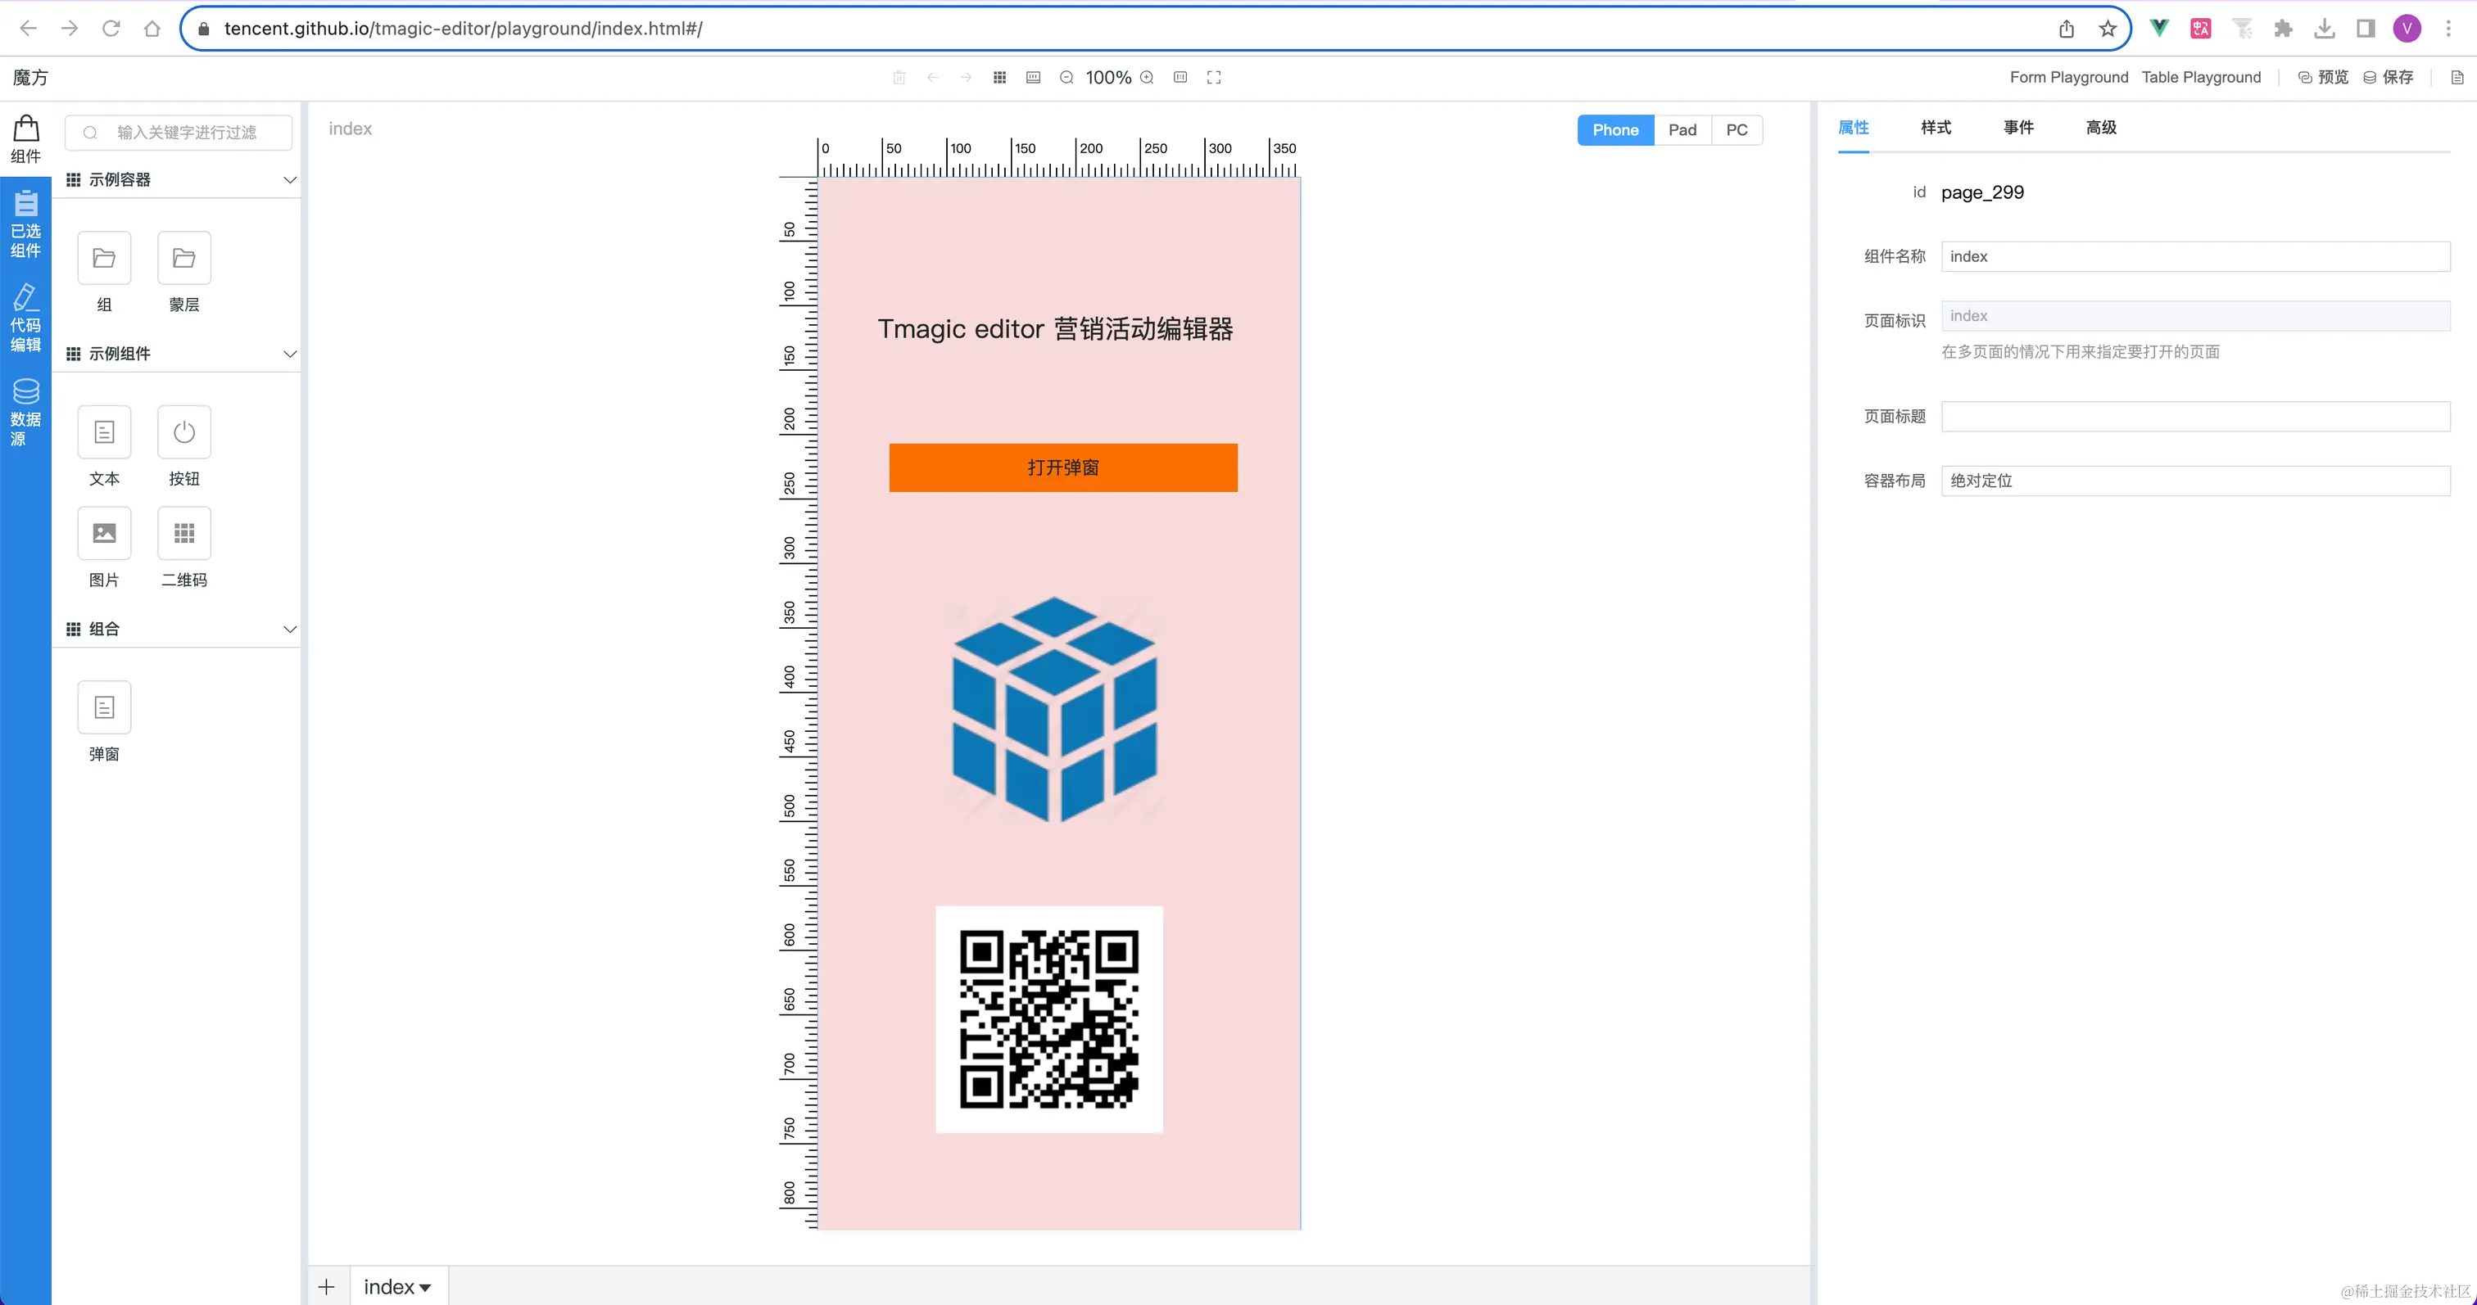Collapse the 示例组件 section chevron
Image resolution: width=2477 pixels, height=1305 pixels.
click(289, 354)
